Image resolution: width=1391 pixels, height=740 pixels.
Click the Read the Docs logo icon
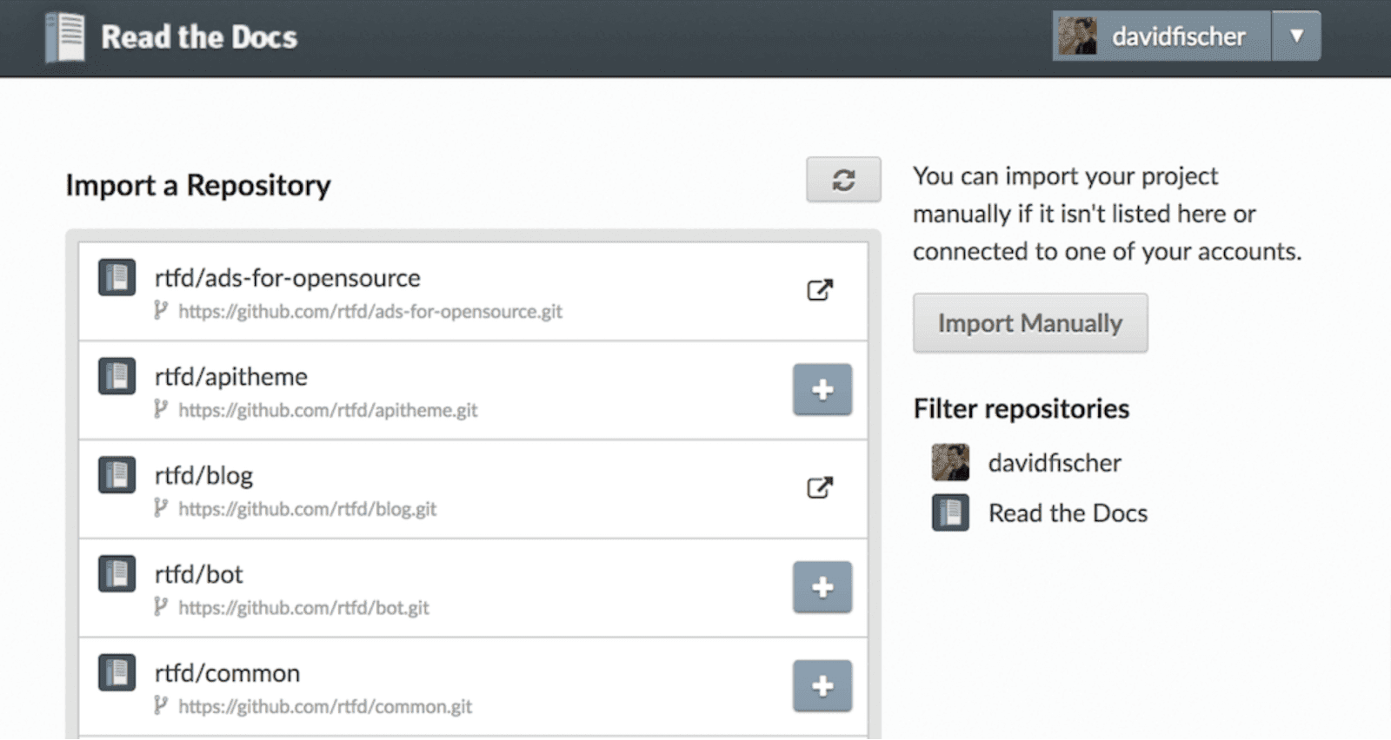[65, 36]
